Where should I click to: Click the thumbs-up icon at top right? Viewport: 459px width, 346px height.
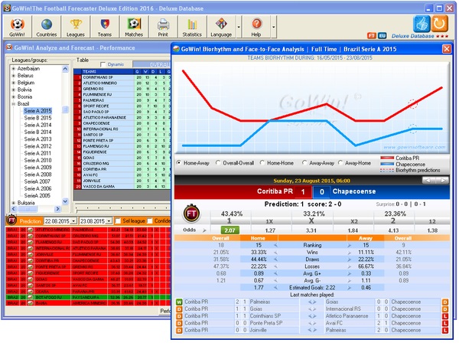coord(421,24)
